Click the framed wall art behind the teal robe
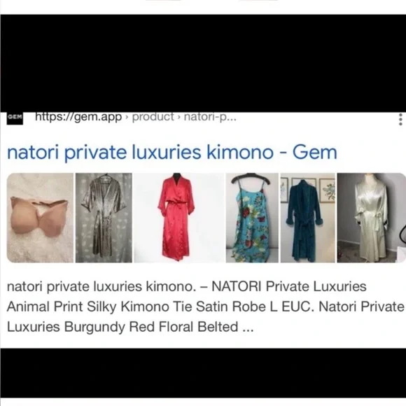 (327, 191)
